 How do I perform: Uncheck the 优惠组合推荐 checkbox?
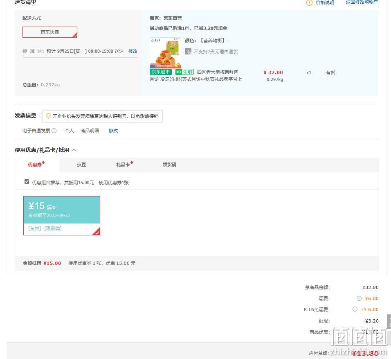point(27,182)
